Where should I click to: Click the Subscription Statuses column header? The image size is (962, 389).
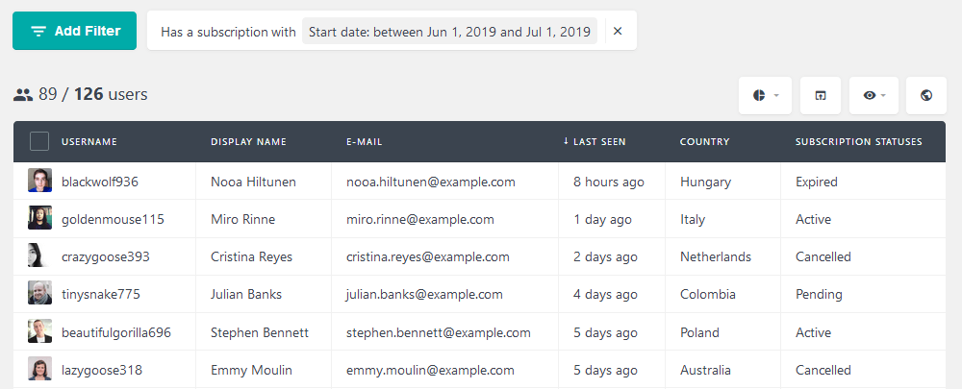click(858, 141)
